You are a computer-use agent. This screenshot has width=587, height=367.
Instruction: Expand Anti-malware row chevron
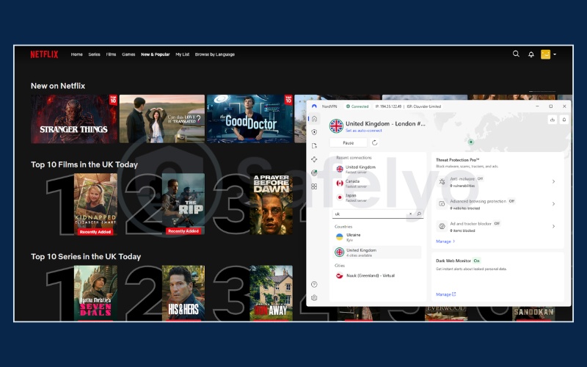(x=553, y=181)
